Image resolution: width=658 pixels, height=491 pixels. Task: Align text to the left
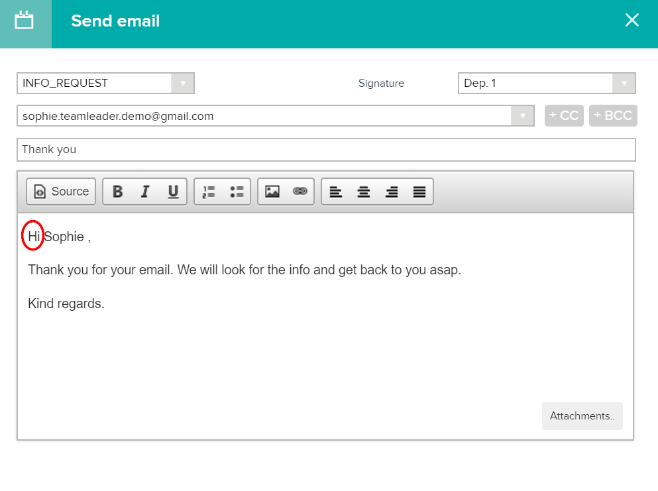pos(336,191)
